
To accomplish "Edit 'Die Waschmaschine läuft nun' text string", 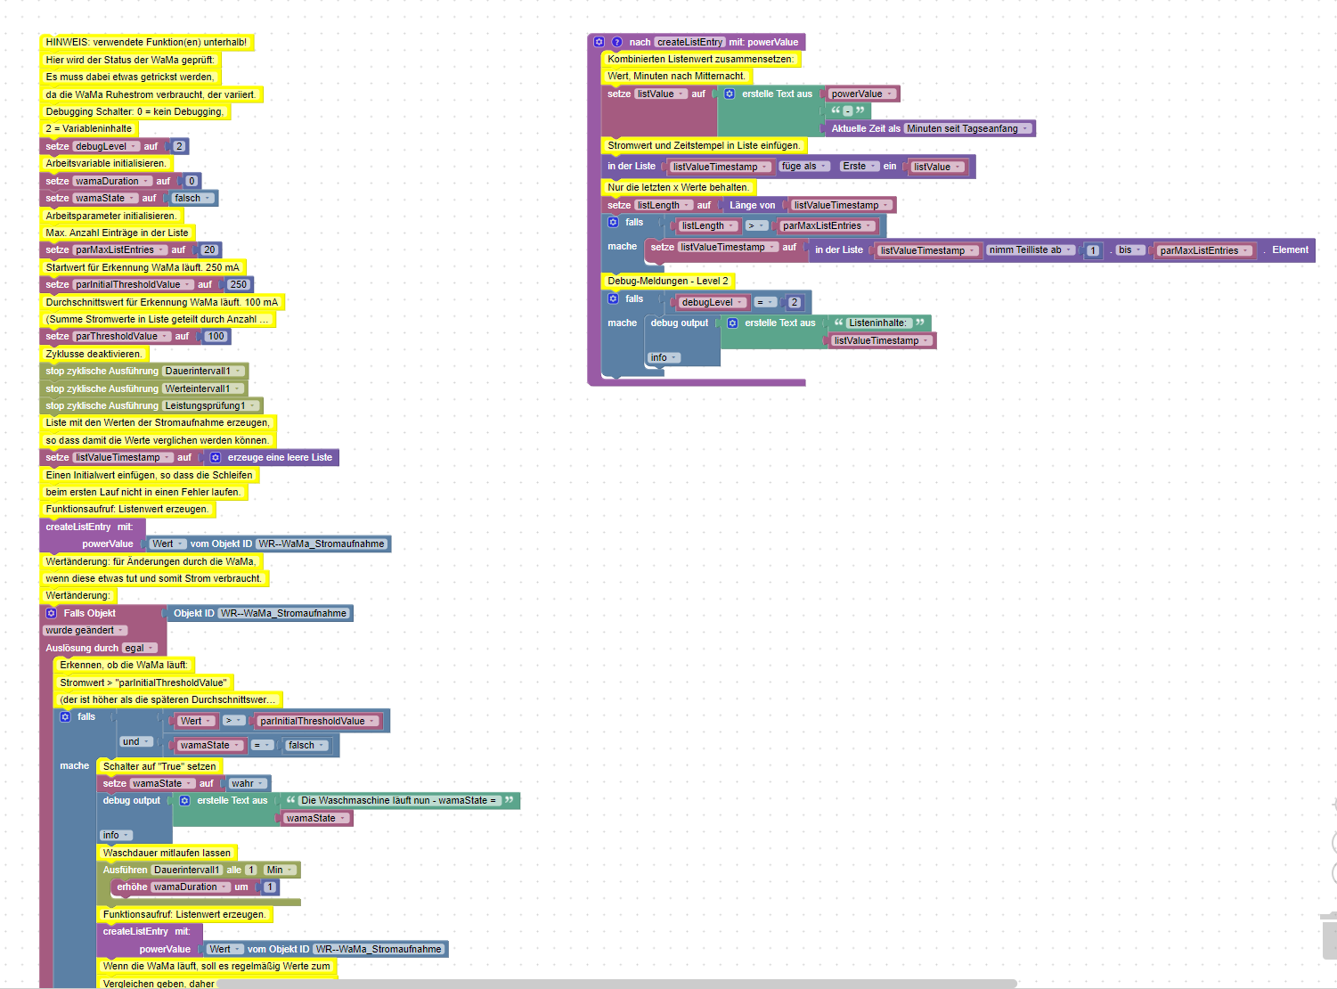I will tap(398, 800).
